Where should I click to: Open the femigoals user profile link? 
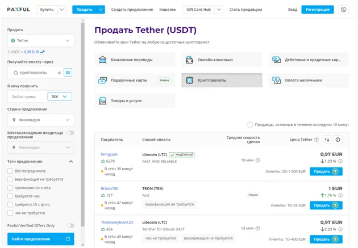[109, 154]
